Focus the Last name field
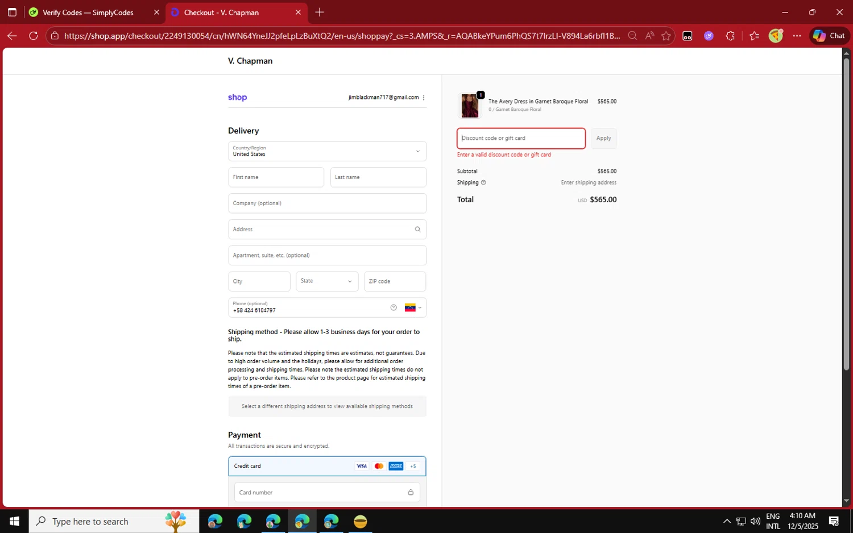This screenshot has width=853, height=533. 378,177
